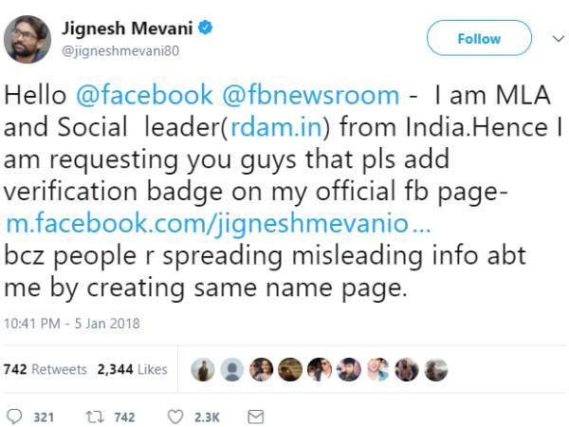Click the reply speech bubble icon
The image size is (569, 427).
point(14,417)
